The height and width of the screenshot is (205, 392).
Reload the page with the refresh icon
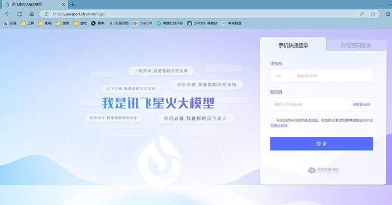click(20, 14)
